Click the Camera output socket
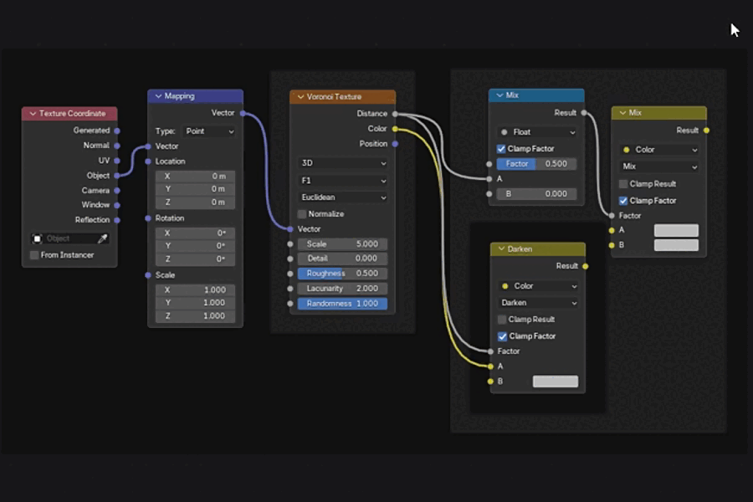 coord(117,190)
